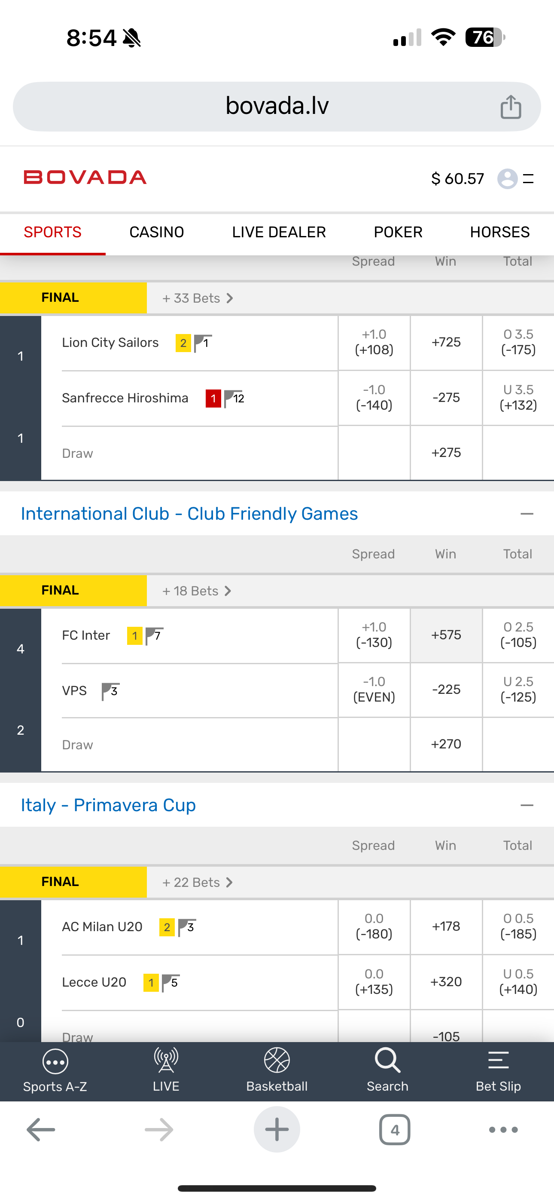Collapse the Italy Primavera Cup section
Viewport: 554px width, 1202px height.
527,805
